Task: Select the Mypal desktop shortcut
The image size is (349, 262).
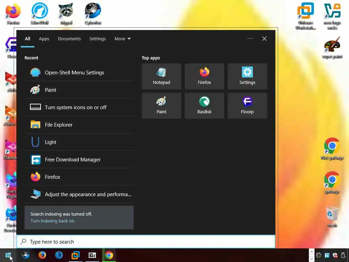Action: [66, 14]
